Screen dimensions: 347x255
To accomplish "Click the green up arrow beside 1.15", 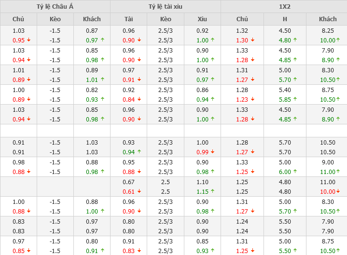I will coord(213,191).
